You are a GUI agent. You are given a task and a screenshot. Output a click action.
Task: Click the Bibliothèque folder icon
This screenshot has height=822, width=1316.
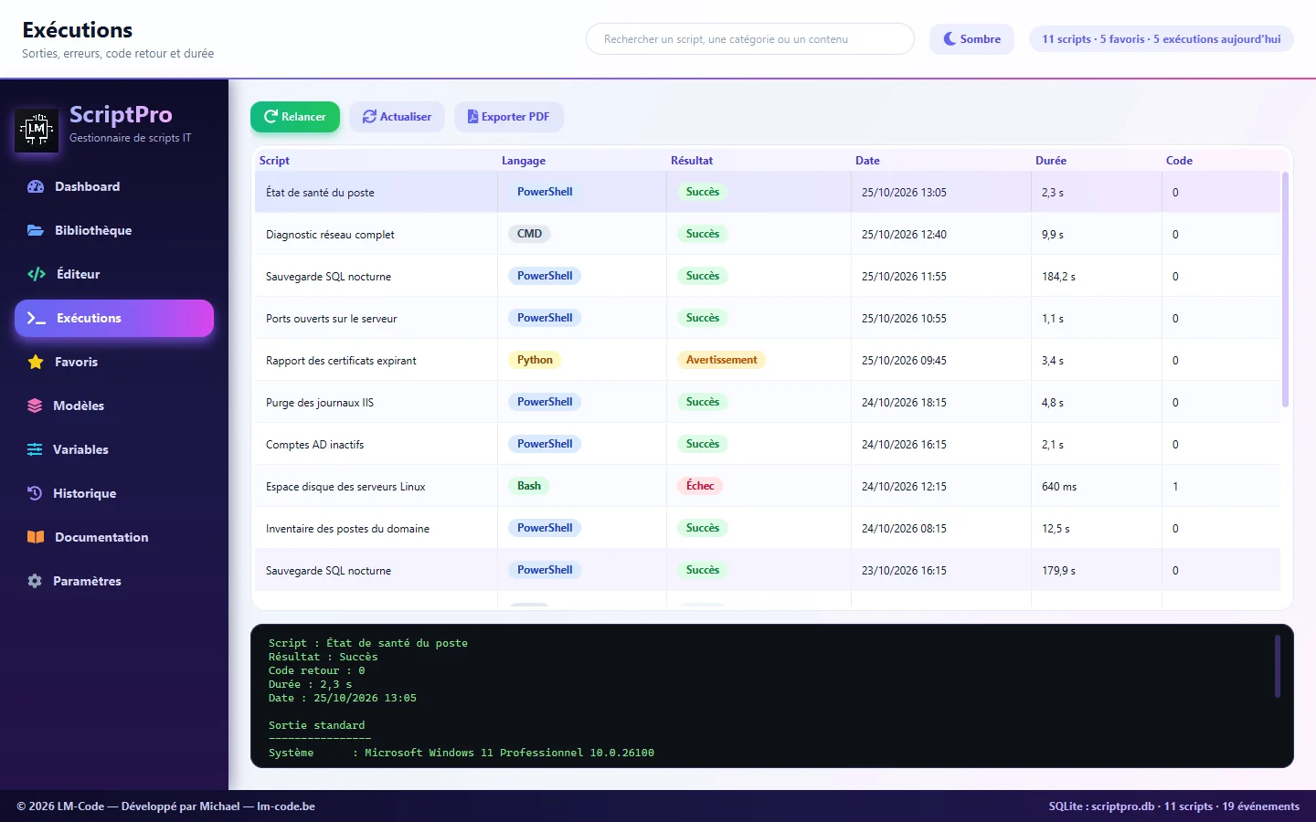(x=36, y=230)
